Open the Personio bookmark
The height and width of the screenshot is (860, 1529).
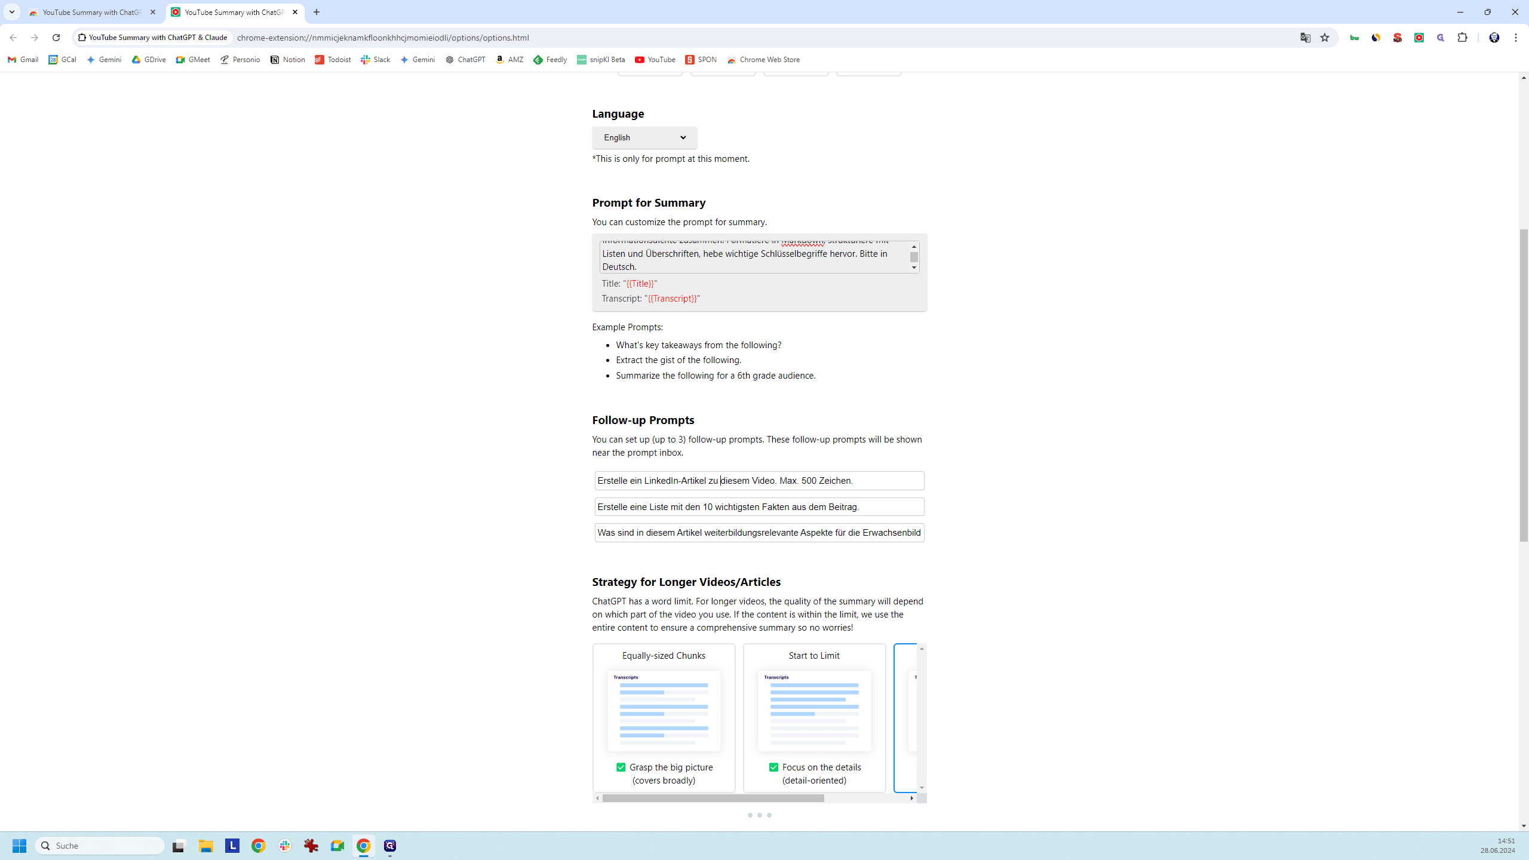coord(240,60)
